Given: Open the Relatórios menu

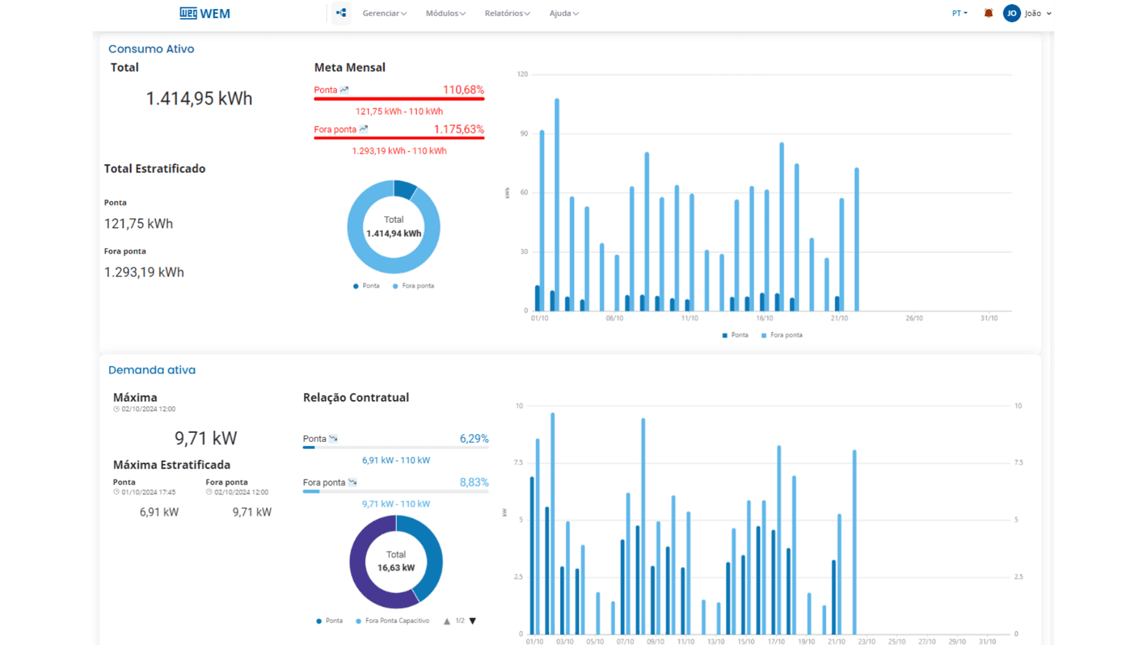Looking at the screenshot, I should pos(507,13).
